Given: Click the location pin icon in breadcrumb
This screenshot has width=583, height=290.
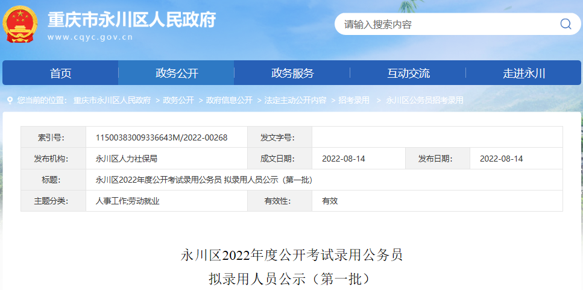Looking at the screenshot, I should [10, 100].
